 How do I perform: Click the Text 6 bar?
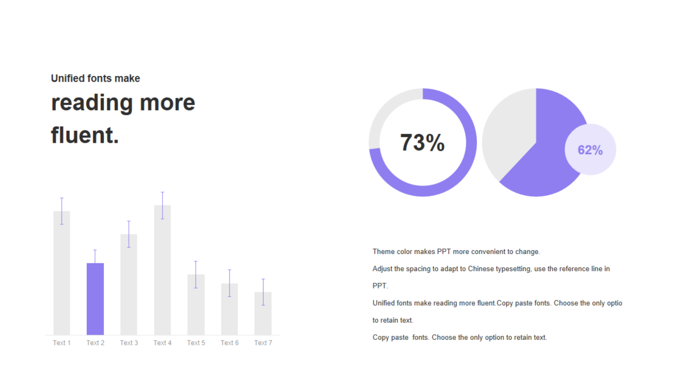tap(229, 309)
